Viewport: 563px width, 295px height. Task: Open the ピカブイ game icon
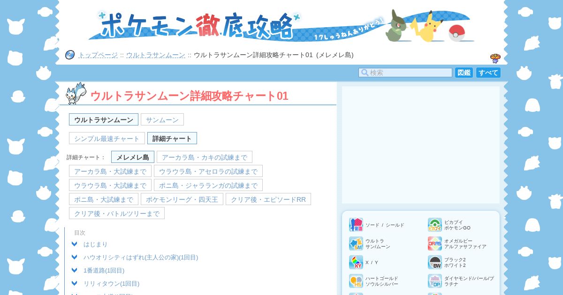(x=435, y=225)
